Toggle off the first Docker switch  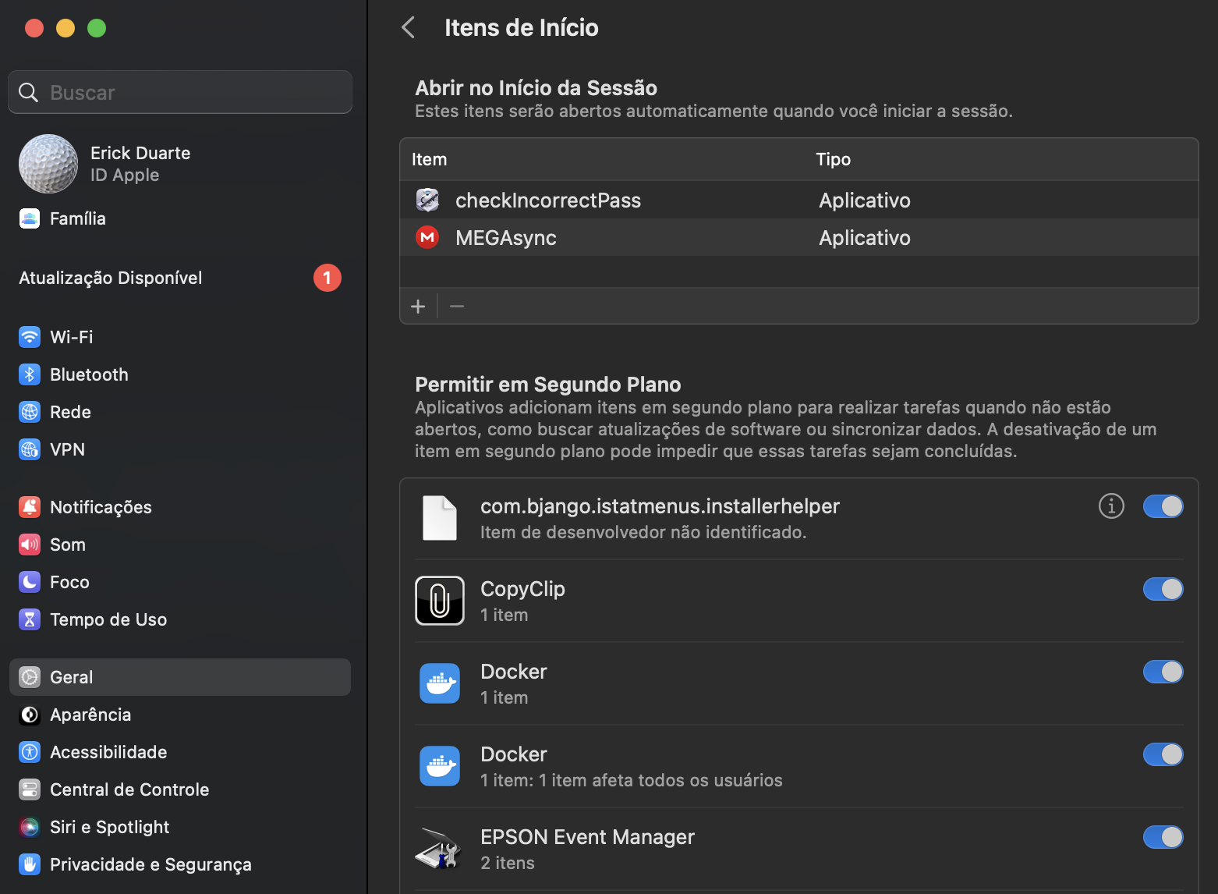pyautogui.click(x=1163, y=672)
